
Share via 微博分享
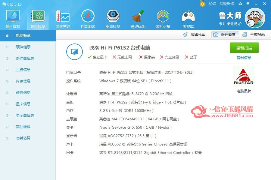pyautogui.click(x=194, y=34)
